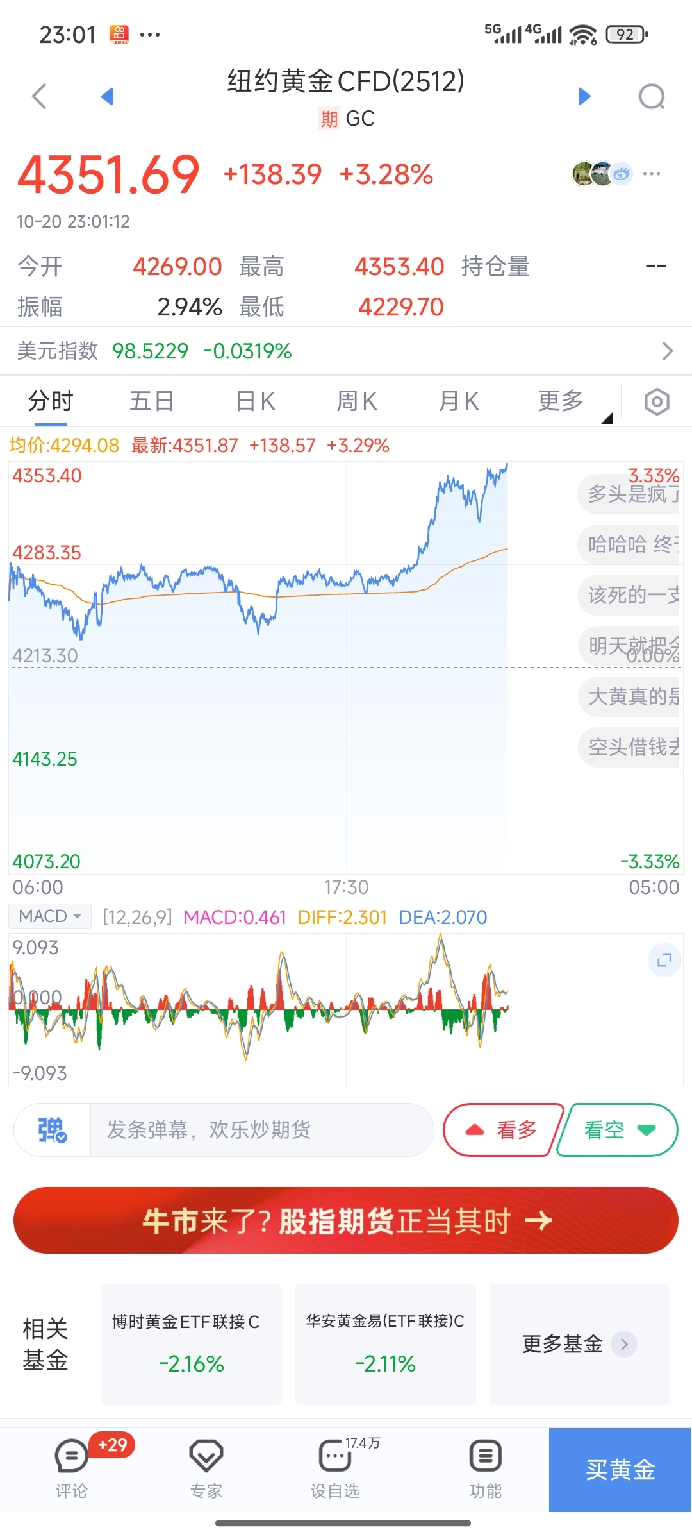
Task: Tap 设自选 to add to watchlist
Action: (x=335, y=1468)
